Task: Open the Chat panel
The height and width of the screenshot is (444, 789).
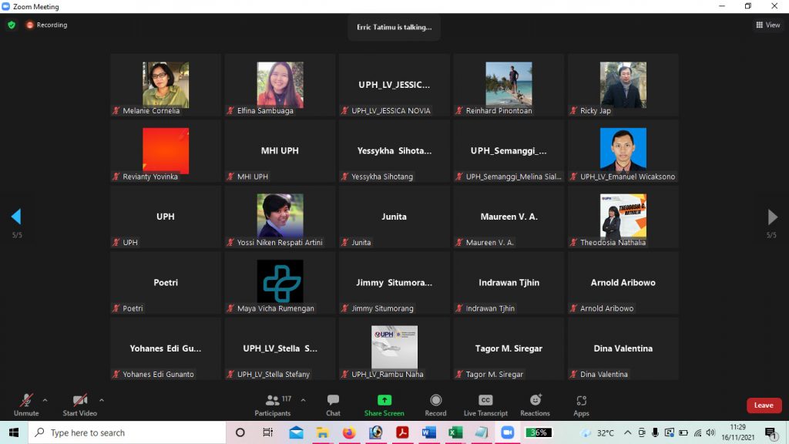Action: tap(333, 405)
